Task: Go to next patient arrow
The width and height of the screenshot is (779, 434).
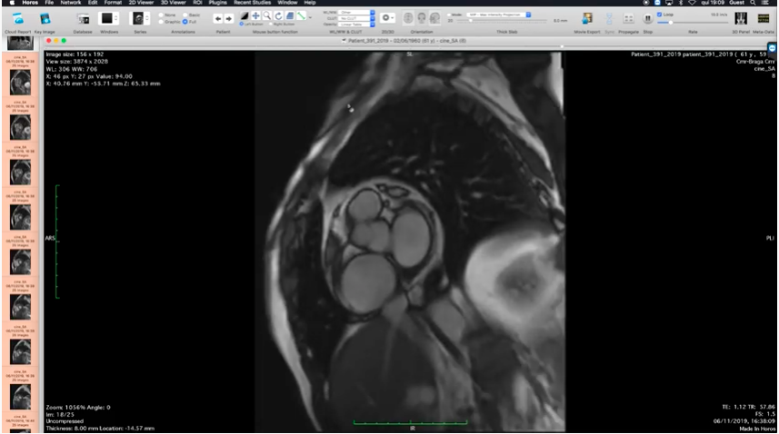Action: coord(228,19)
